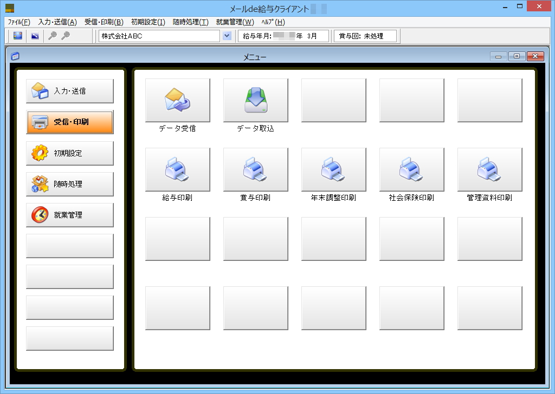
Task: Click the second toolbar picture icon
Action: (35, 36)
